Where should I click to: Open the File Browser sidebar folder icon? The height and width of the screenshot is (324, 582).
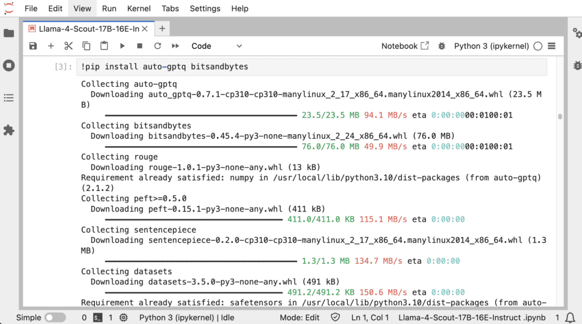click(x=9, y=34)
